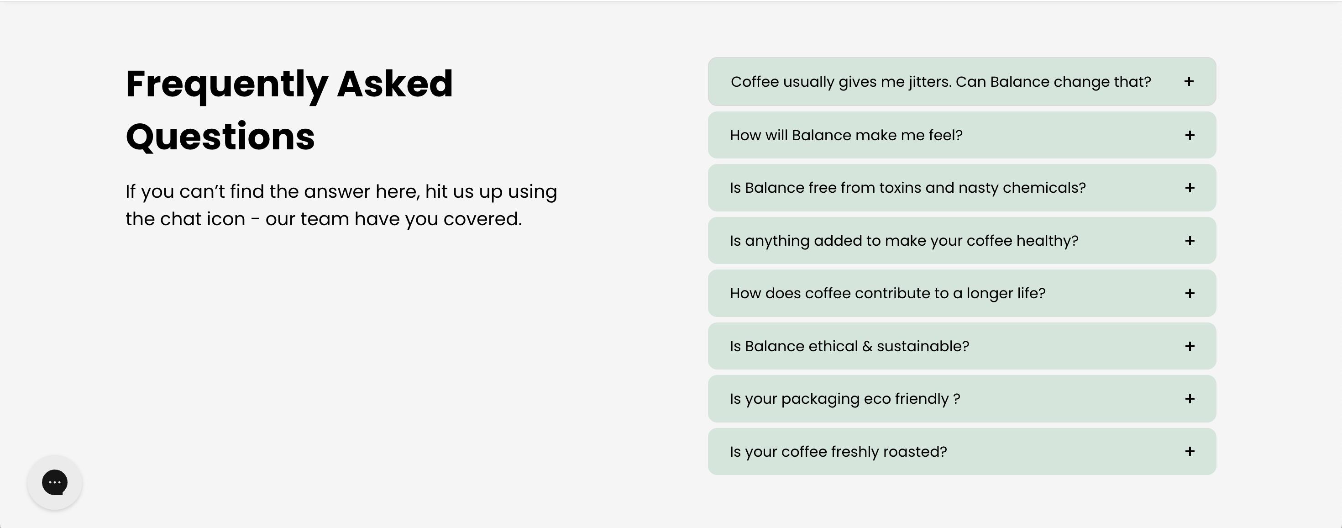This screenshot has height=528, width=1342.
Task: Click plus icon for packaging eco friendly question
Action: [x=1190, y=399]
